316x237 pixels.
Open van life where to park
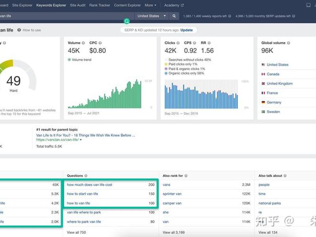pos(84,213)
